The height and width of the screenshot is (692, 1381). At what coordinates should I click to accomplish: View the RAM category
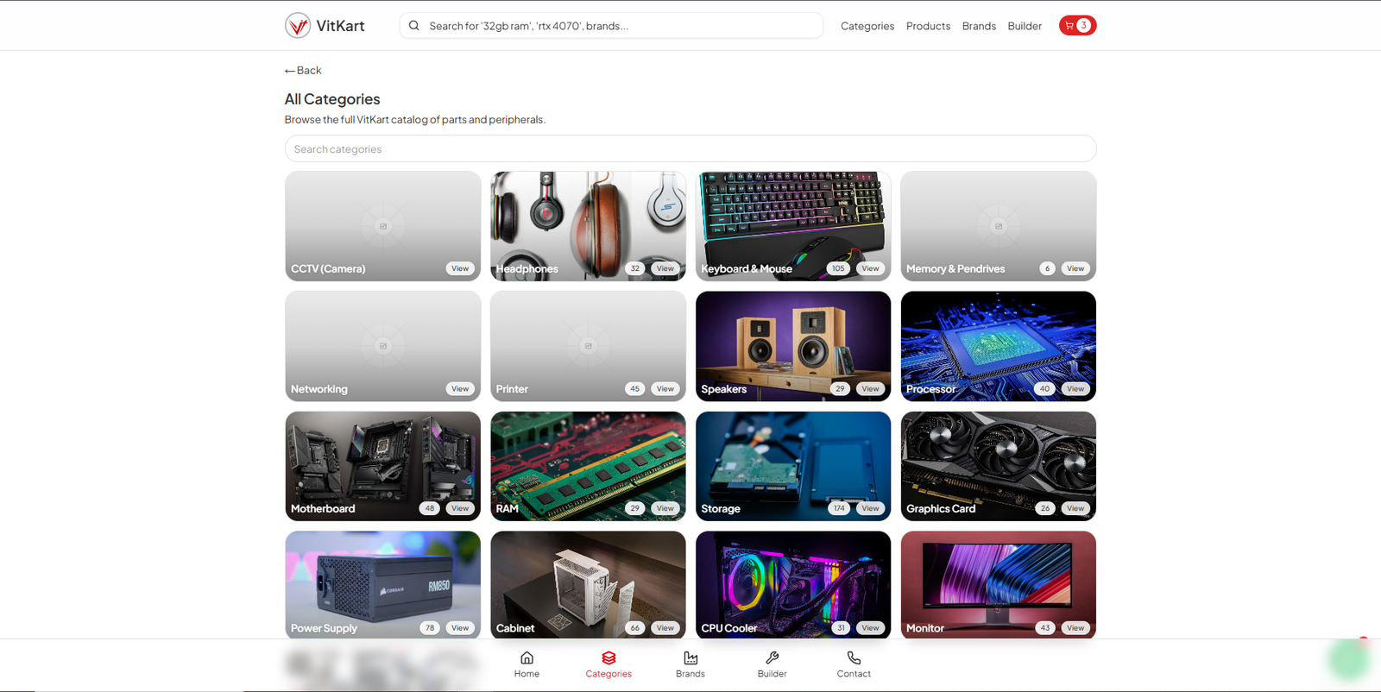click(665, 508)
